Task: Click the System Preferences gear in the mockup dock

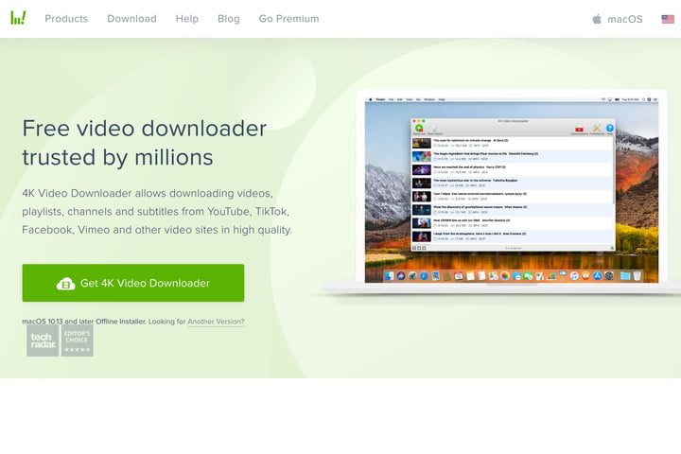Action: click(x=608, y=276)
